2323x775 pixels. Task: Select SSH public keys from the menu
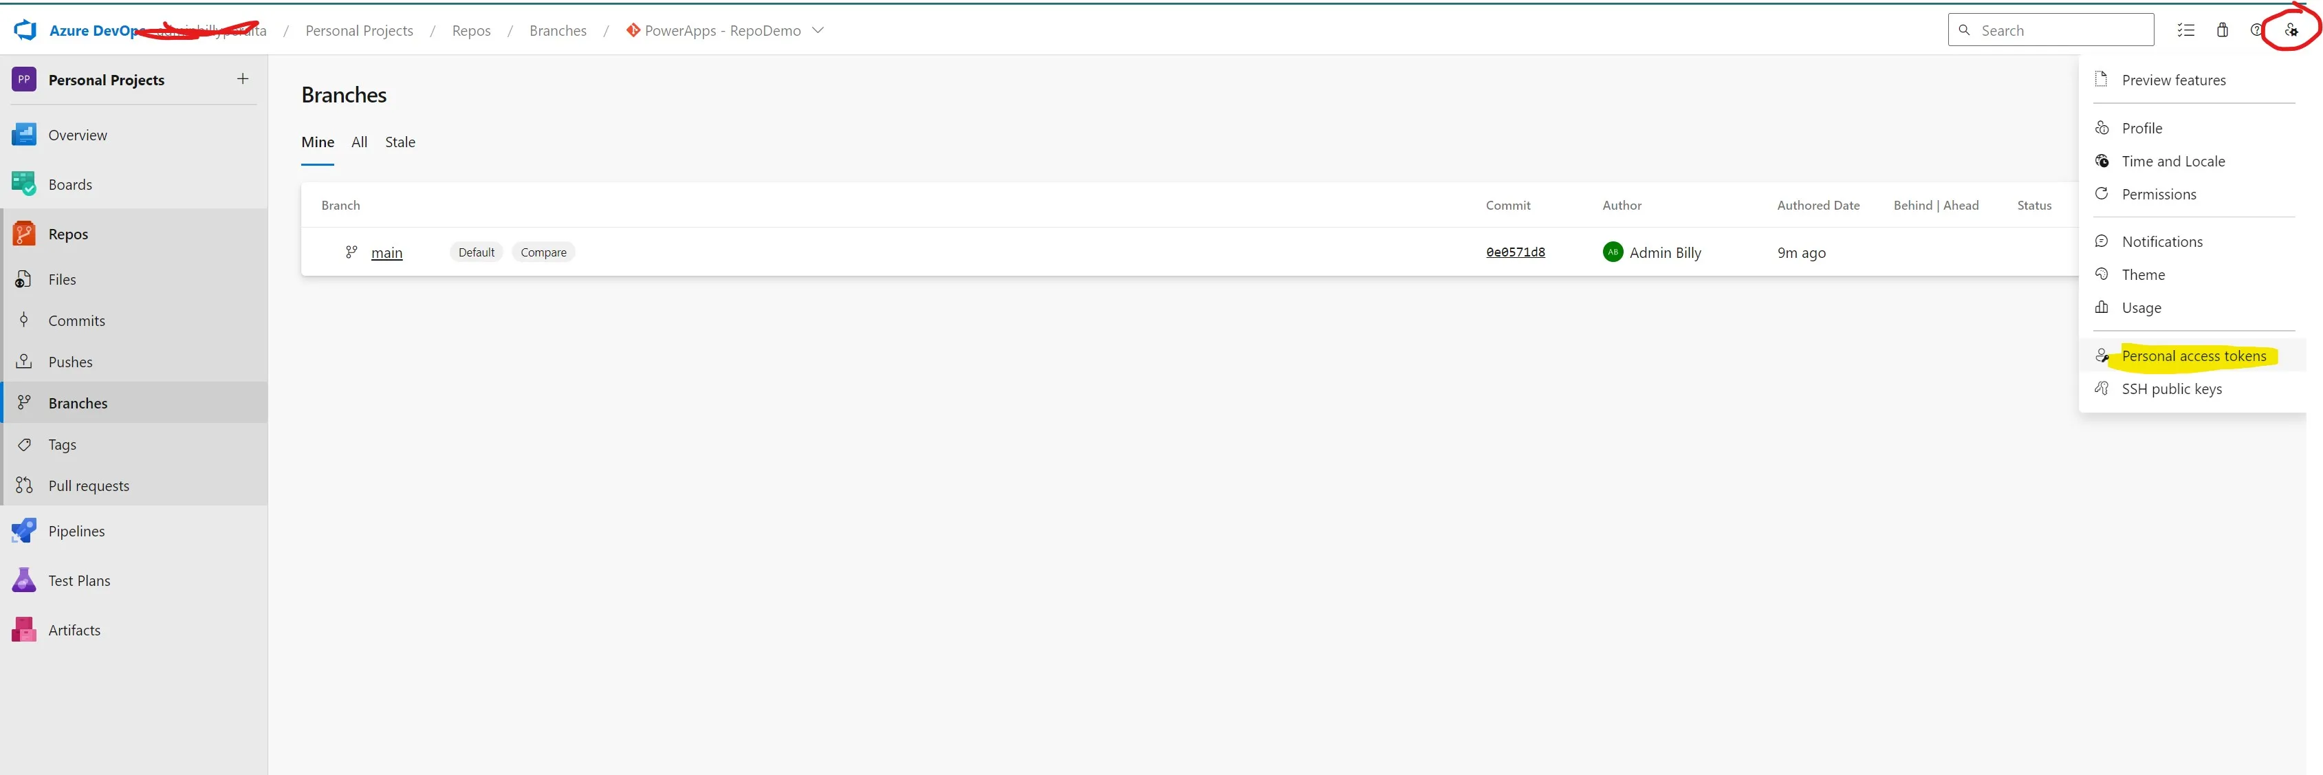[x=2172, y=389]
